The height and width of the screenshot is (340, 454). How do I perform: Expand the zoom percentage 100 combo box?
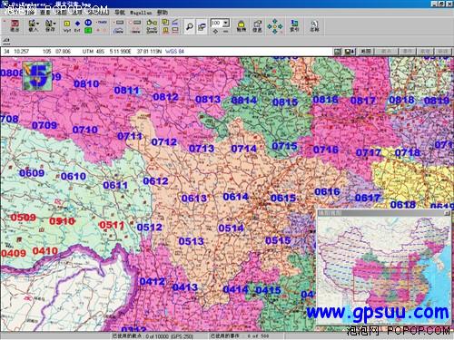pyautogui.click(x=226, y=24)
